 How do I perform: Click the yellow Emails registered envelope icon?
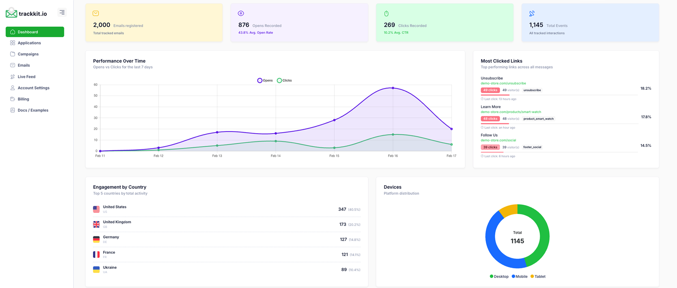95,13
